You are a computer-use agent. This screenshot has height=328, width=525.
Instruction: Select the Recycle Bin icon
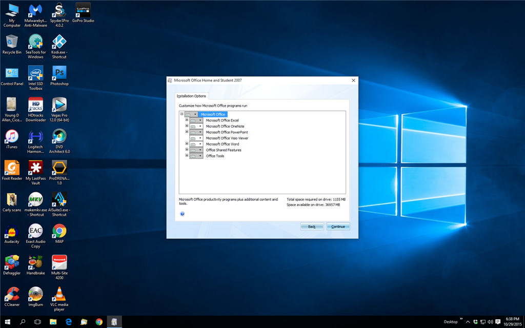[x=12, y=42]
